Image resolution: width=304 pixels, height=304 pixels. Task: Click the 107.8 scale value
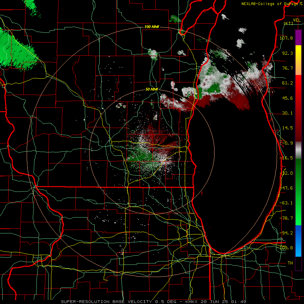286,38
